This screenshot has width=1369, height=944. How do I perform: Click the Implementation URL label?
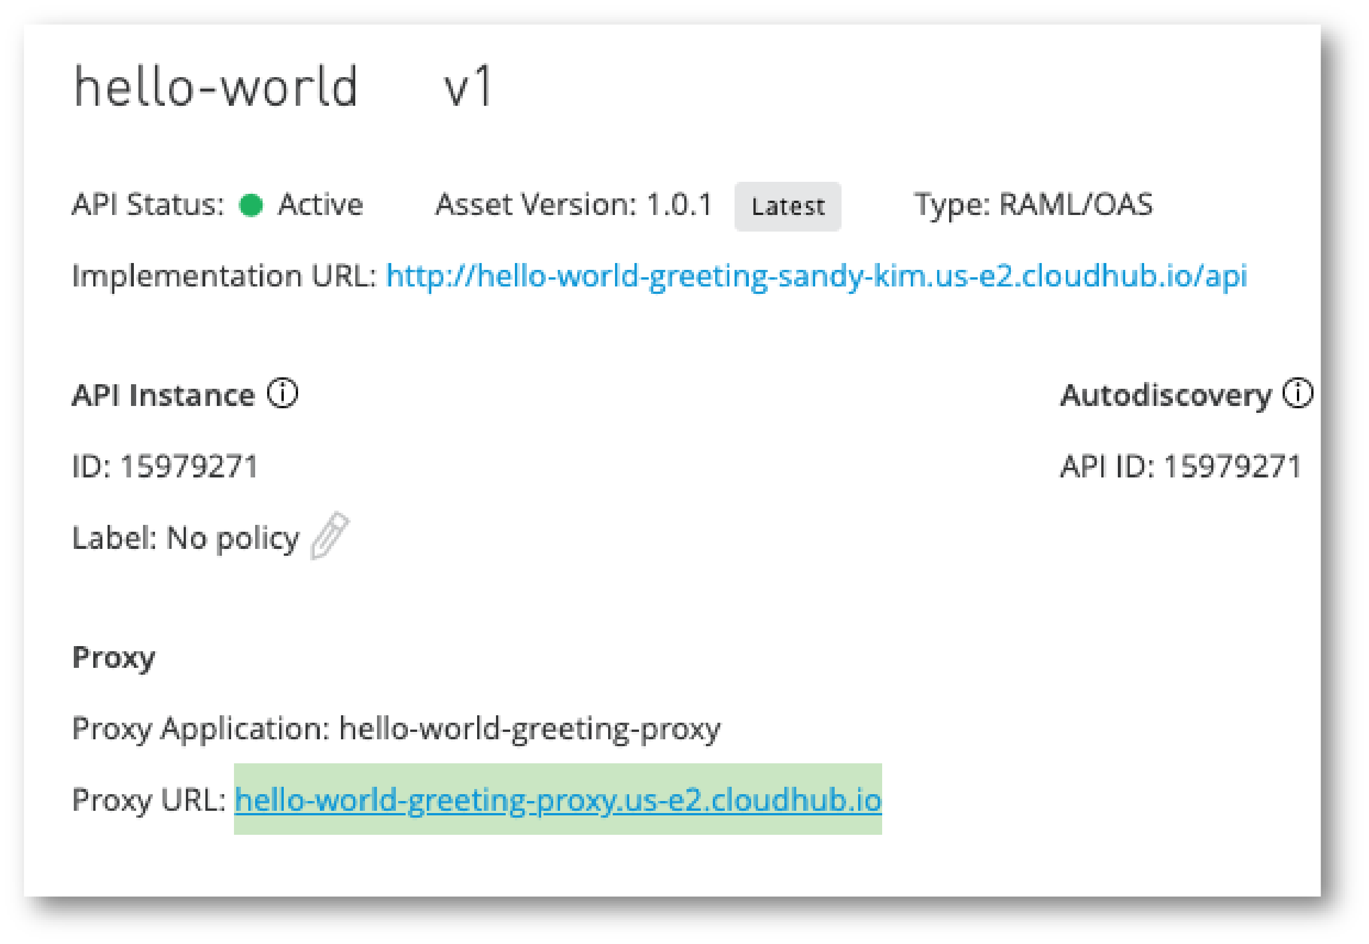pyautogui.click(x=224, y=276)
